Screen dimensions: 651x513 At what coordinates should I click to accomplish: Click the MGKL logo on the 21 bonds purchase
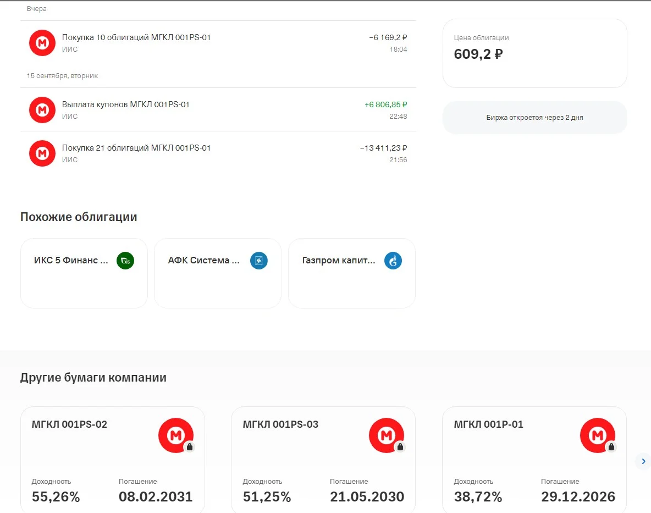[x=42, y=153]
